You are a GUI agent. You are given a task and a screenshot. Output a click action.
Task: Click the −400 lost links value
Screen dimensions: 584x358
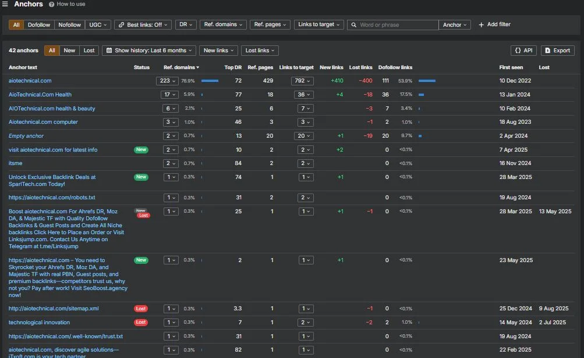[366, 81]
